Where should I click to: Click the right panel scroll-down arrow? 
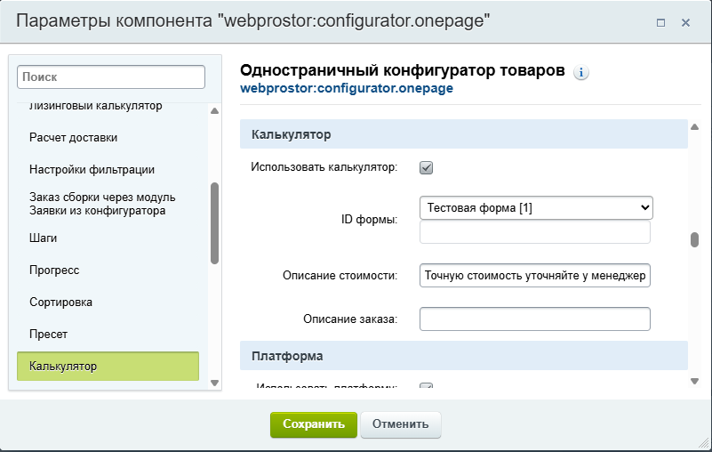tap(694, 381)
